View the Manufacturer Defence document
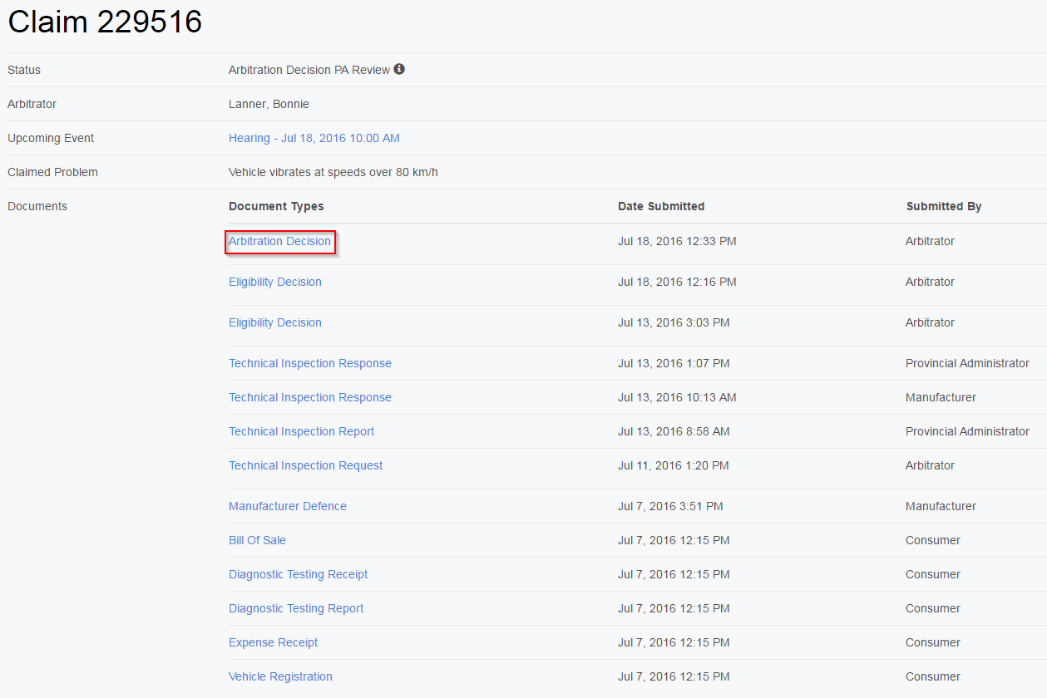This screenshot has height=698, width=1047. pyautogui.click(x=287, y=506)
